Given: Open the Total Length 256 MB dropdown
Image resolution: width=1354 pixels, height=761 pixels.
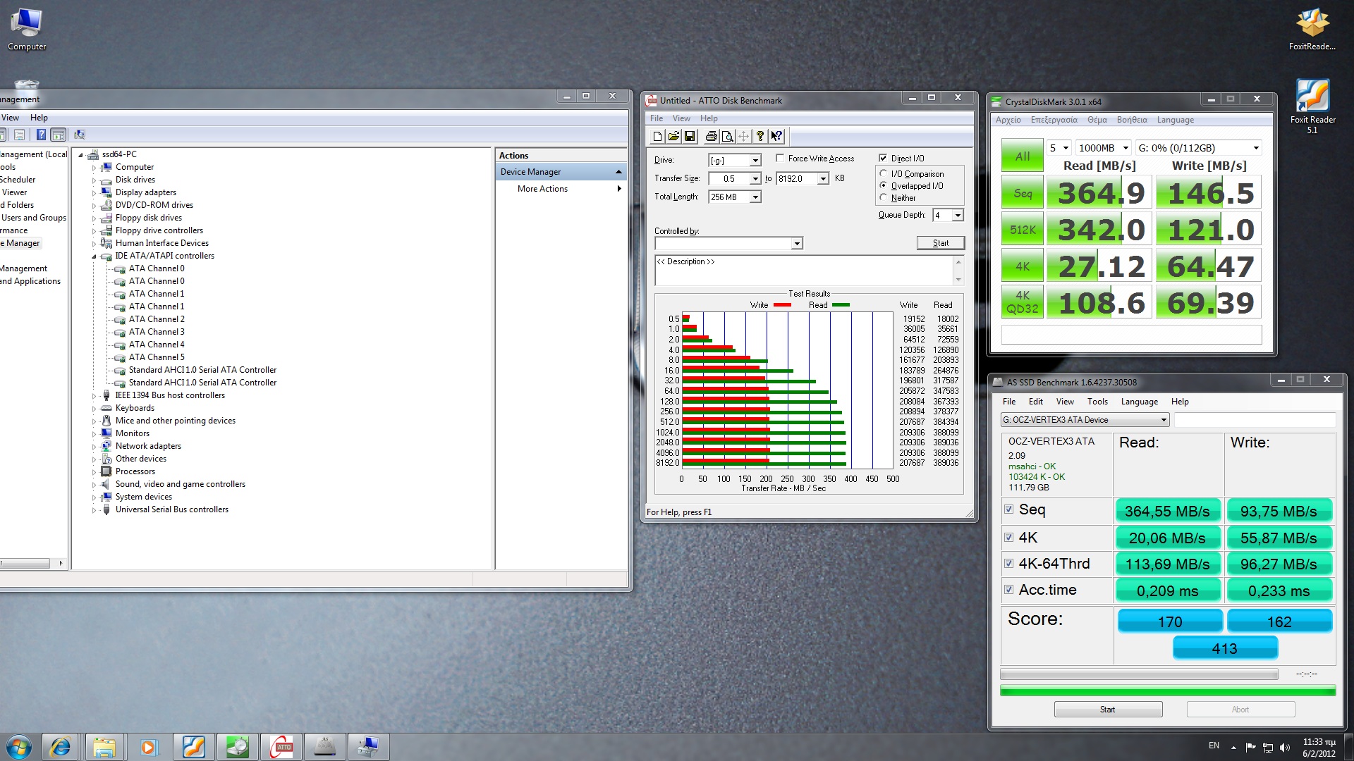Looking at the screenshot, I should point(755,197).
